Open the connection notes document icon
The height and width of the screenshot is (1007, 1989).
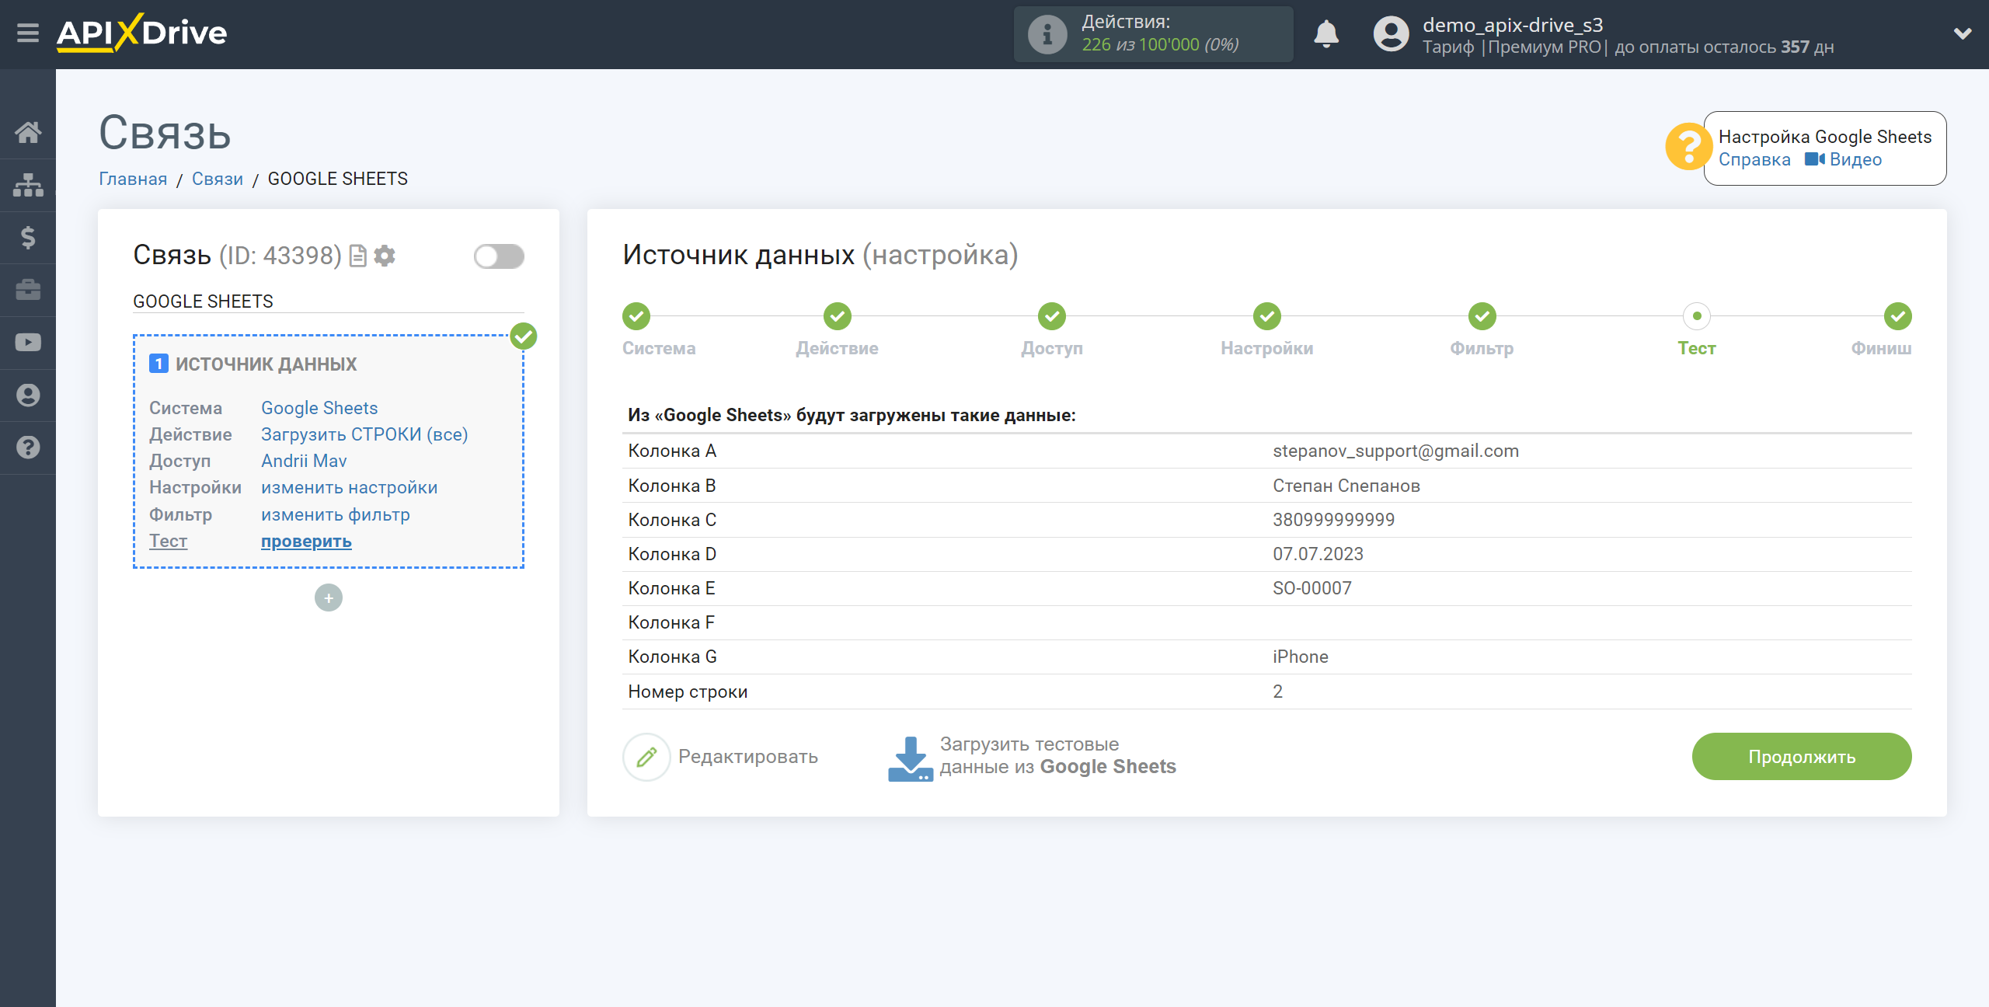[x=358, y=256]
